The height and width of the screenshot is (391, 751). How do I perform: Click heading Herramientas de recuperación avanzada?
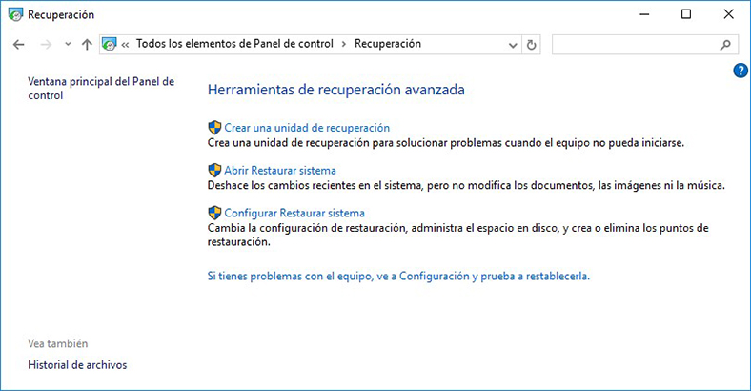(x=336, y=90)
